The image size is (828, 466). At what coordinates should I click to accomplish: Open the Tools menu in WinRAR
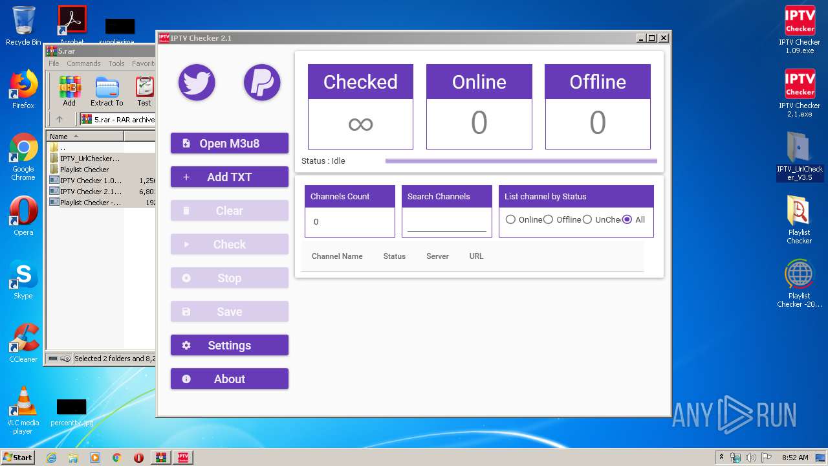pos(116,63)
